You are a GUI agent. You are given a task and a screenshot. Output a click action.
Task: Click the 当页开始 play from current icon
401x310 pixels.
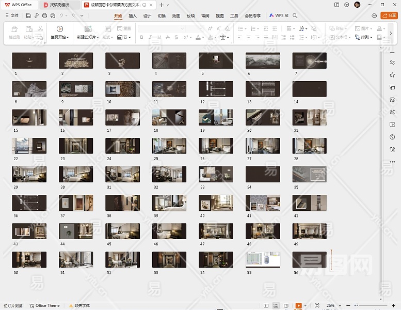click(x=60, y=29)
